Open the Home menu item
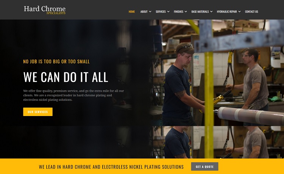The image size is (284, 174). click(132, 12)
